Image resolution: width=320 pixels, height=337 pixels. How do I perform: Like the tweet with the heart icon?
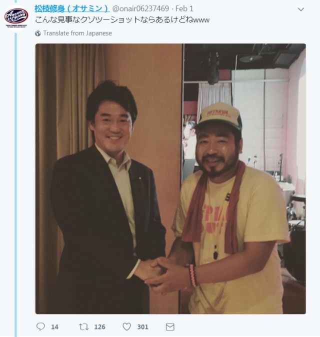point(127,326)
